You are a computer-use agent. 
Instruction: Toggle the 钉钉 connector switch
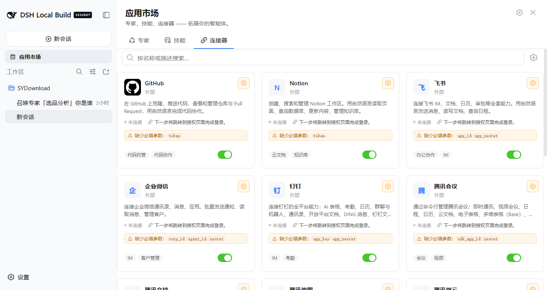(369, 258)
